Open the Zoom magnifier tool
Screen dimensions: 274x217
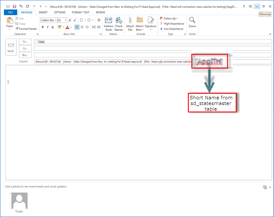(x=192, y=23)
